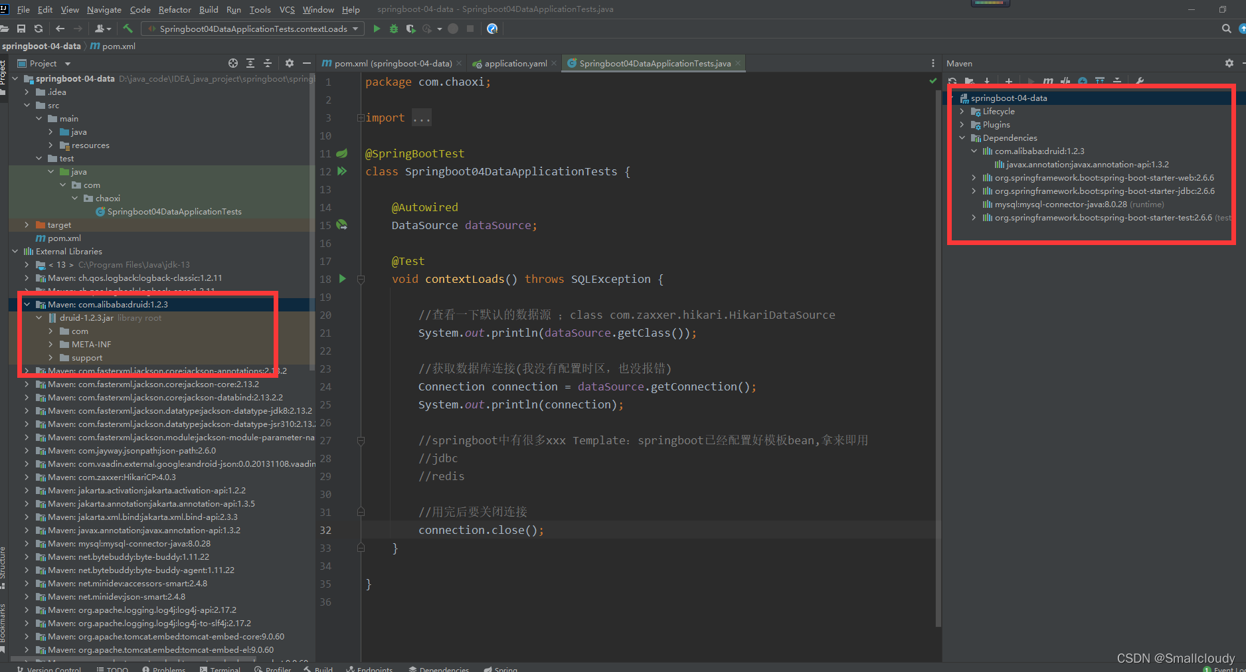1246x672 pixels.
Task: Expand resources folder under main
Action: [51, 145]
